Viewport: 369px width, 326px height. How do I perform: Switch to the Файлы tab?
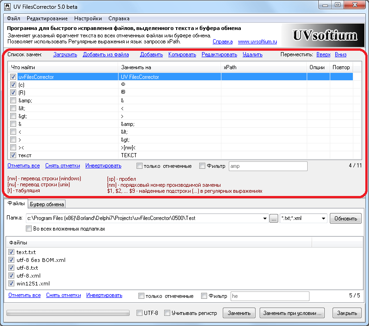[16, 203]
